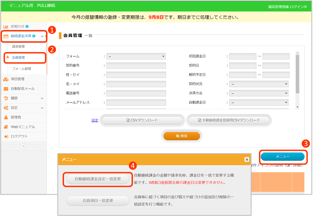313x216 pixels.
Task: Click the Webマニュアル book icon
Action: point(6,127)
